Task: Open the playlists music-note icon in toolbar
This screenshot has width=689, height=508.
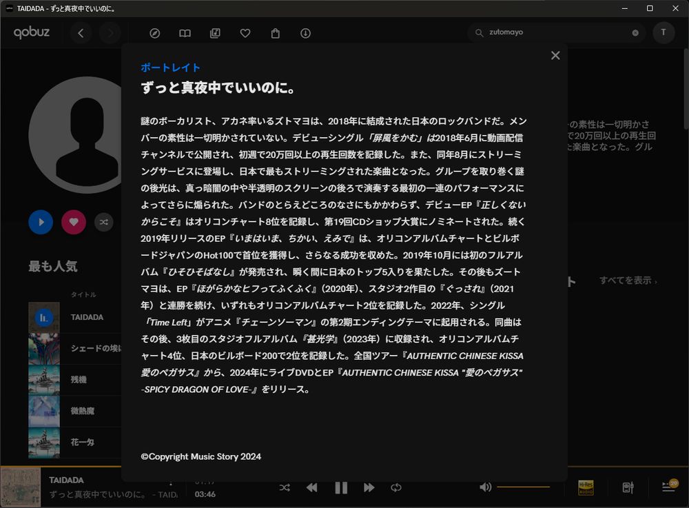Action: [x=215, y=33]
